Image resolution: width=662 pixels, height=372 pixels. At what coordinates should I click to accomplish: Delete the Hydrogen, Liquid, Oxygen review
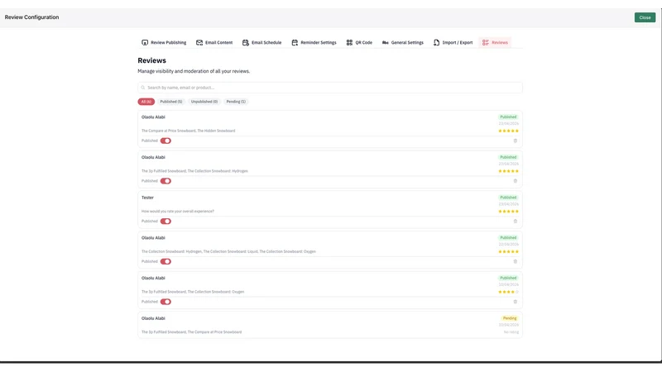click(515, 261)
